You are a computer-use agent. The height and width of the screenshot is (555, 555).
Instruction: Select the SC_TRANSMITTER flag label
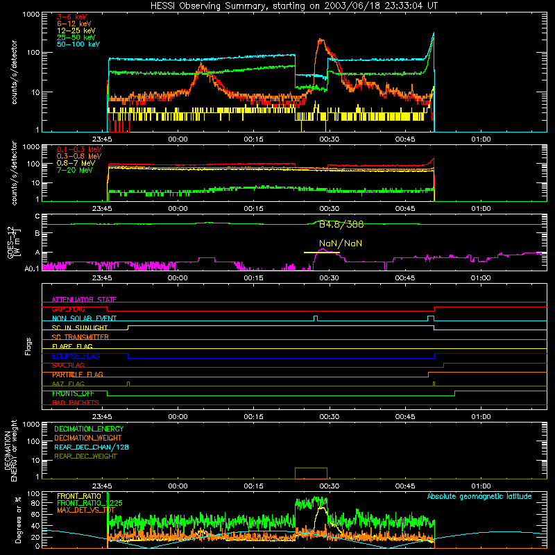tap(80, 337)
